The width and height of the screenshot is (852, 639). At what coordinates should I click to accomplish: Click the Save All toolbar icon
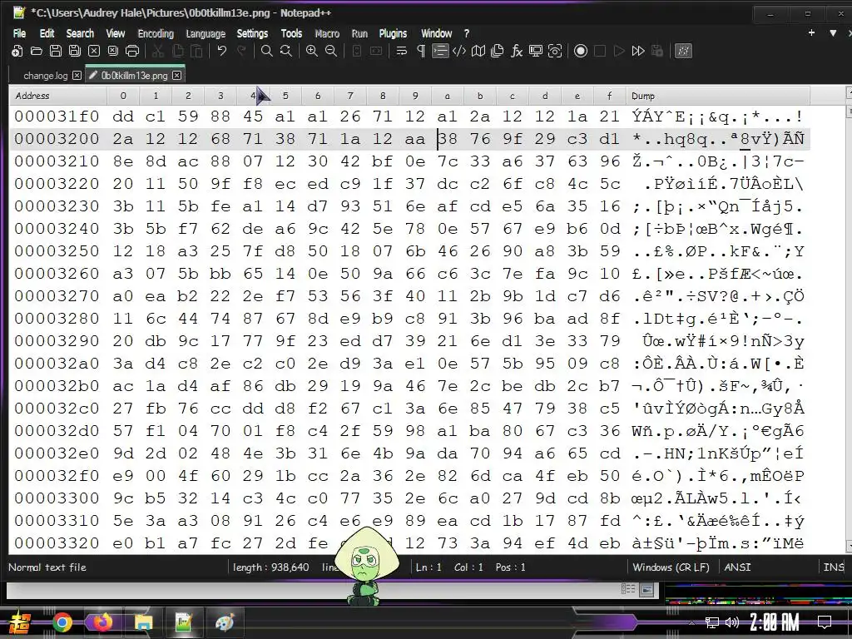point(74,51)
